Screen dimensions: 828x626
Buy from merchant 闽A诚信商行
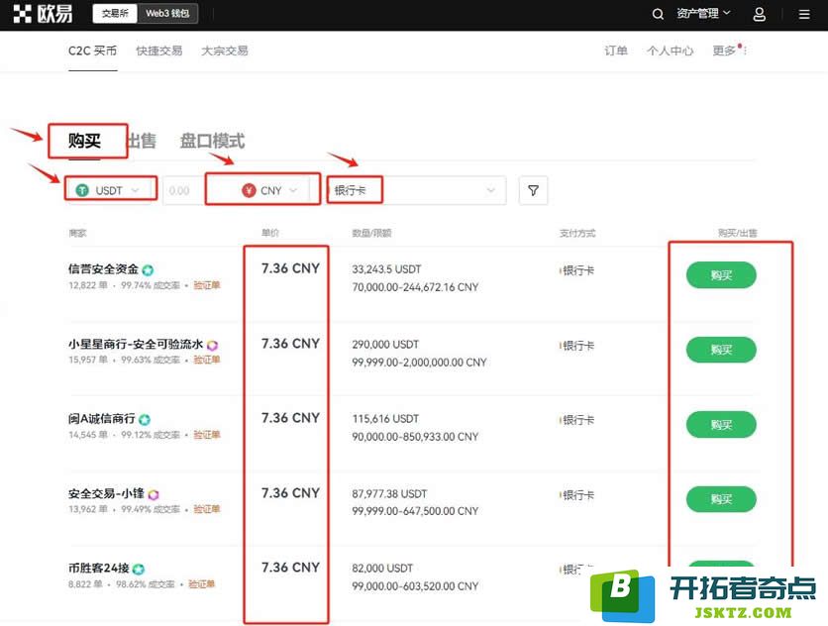tap(721, 425)
